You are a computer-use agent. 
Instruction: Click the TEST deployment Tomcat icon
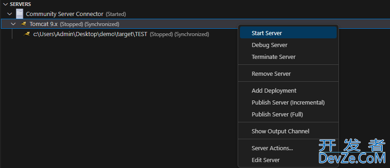(27, 34)
